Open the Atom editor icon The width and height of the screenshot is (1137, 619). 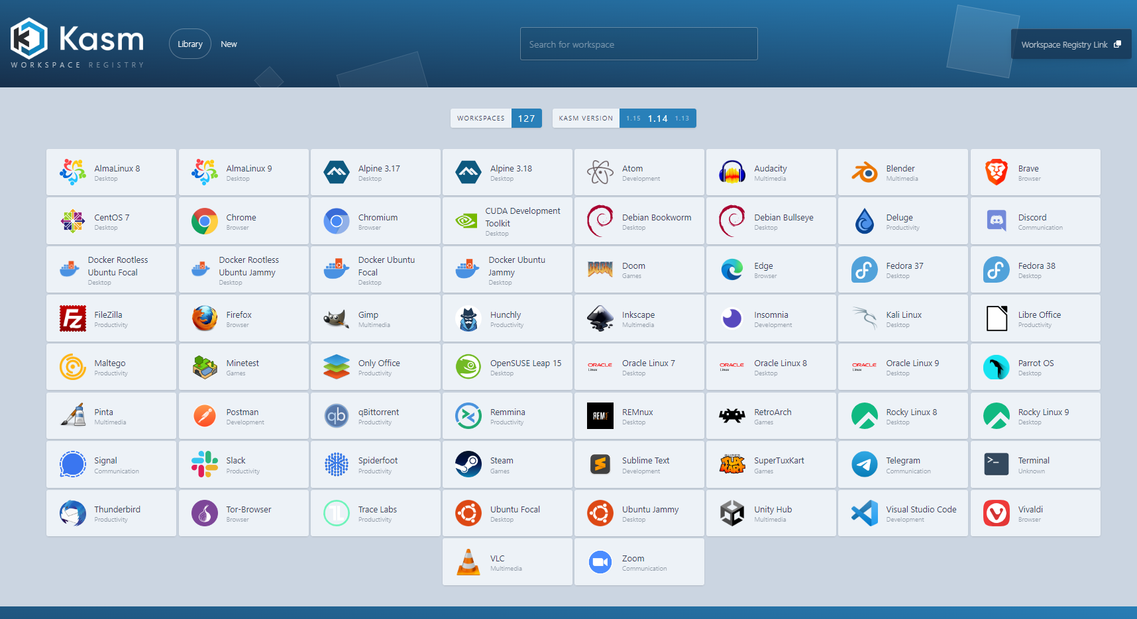point(600,172)
